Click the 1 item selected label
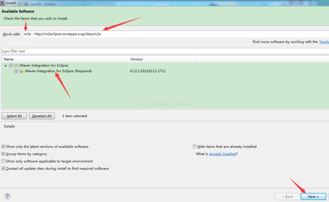 coord(74,116)
